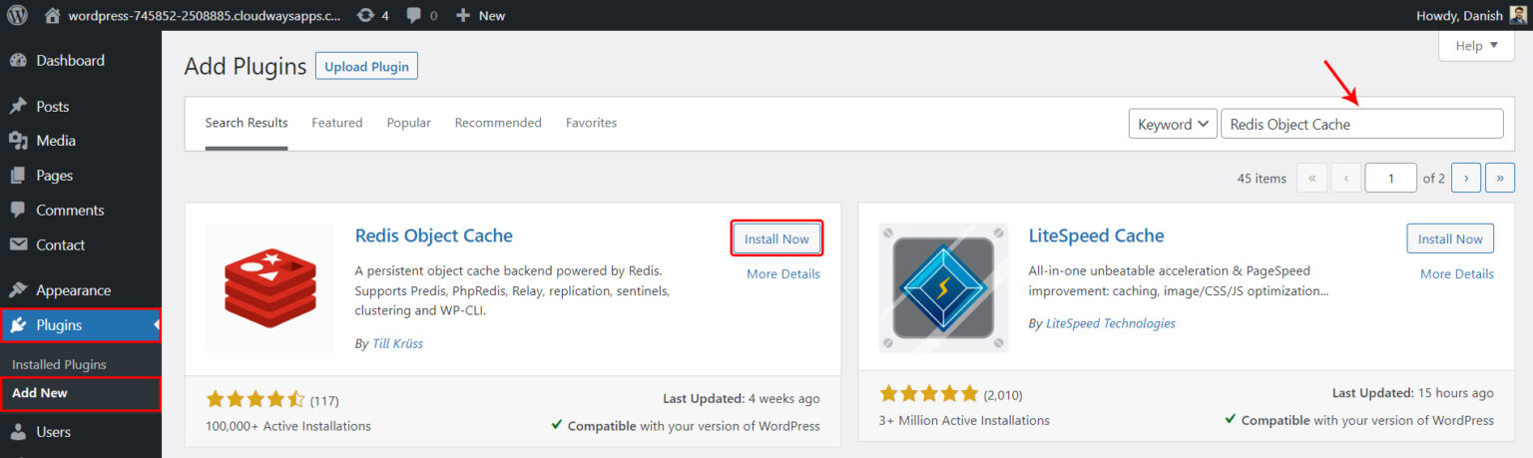Open the Installed Plugins submenu item
Image resolution: width=1533 pixels, height=458 pixels.
tap(59, 364)
